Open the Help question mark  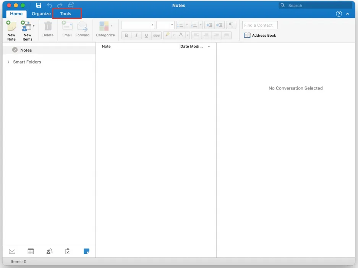click(339, 14)
